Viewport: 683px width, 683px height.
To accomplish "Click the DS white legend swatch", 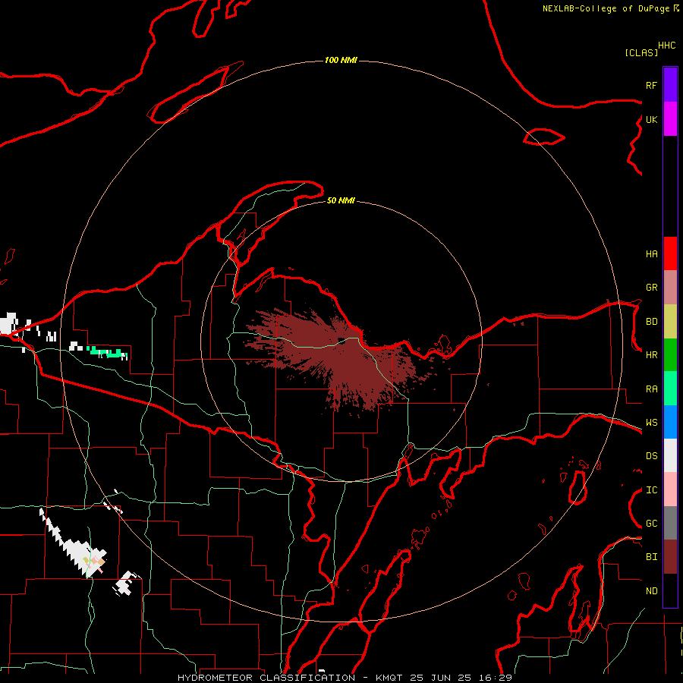I will (x=670, y=455).
